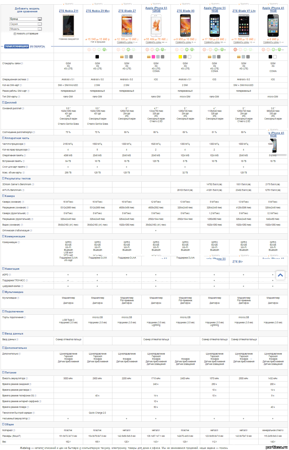Collapse the Навигация section
Viewport: 289px width, 450px height.
tap(3, 269)
